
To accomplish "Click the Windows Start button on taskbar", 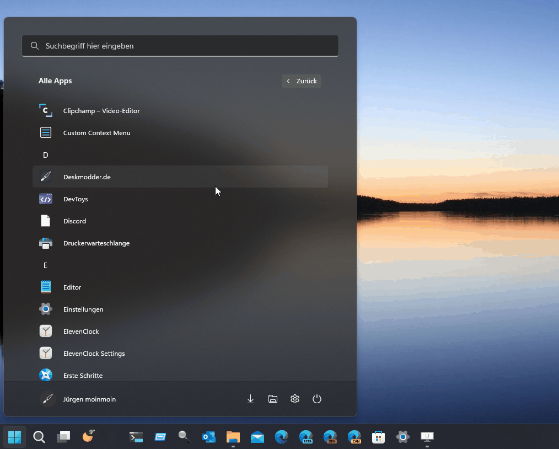I will [15, 437].
